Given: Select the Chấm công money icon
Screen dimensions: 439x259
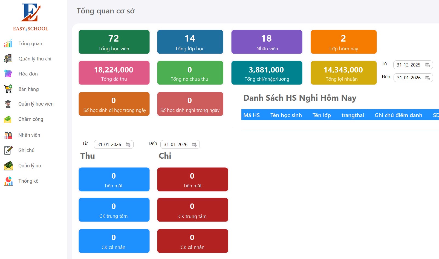Looking at the screenshot, I should point(8,119).
